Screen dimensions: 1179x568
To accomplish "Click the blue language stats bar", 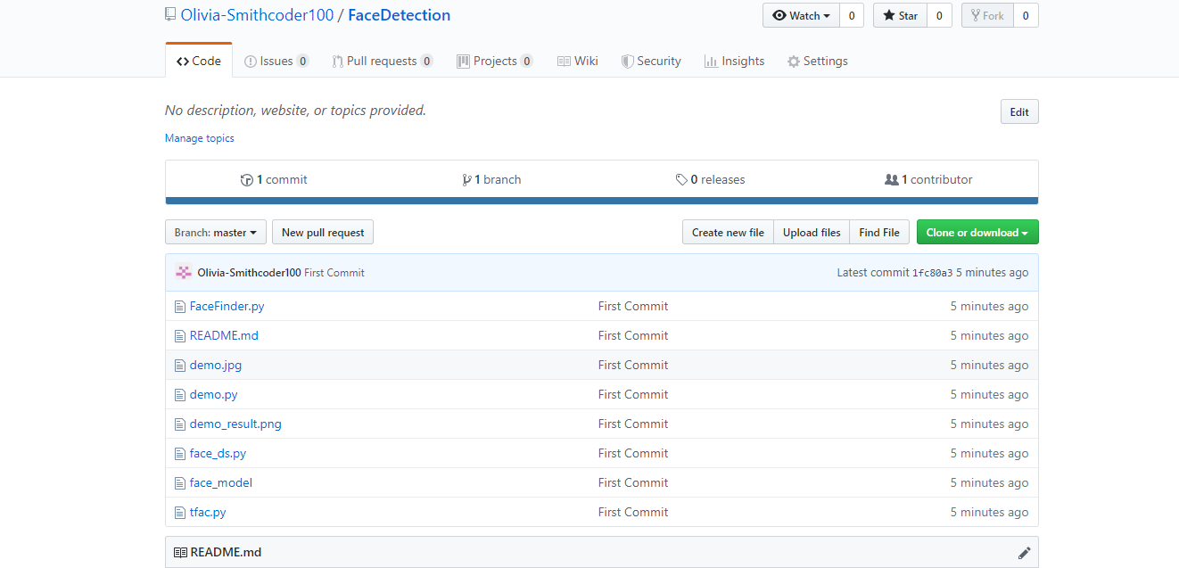I will tap(602, 202).
